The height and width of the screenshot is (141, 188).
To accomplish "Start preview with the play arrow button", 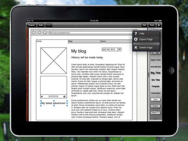I will (159, 25).
